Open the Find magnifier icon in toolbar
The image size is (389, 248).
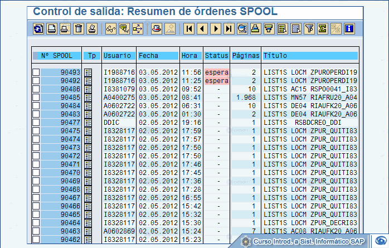(x=242, y=29)
